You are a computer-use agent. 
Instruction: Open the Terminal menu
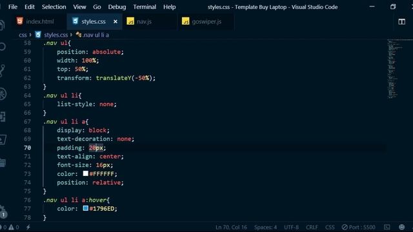[145, 7]
